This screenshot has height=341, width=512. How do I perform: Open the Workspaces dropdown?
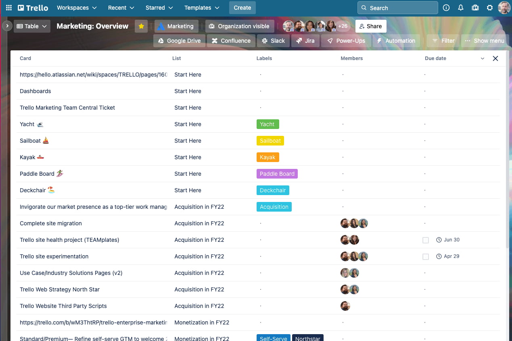coord(77,7)
